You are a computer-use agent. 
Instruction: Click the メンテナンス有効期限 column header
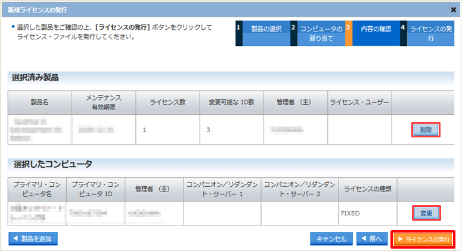pos(104,102)
